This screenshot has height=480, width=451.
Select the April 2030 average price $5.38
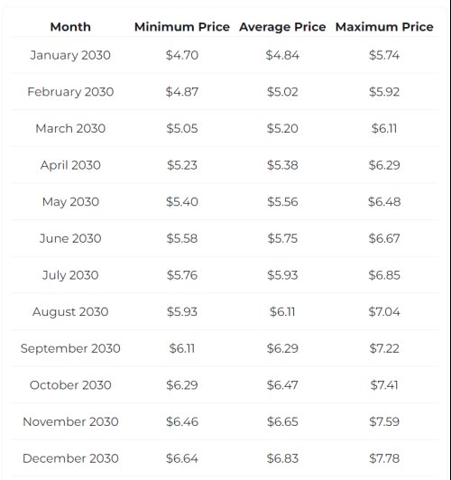[282, 165]
